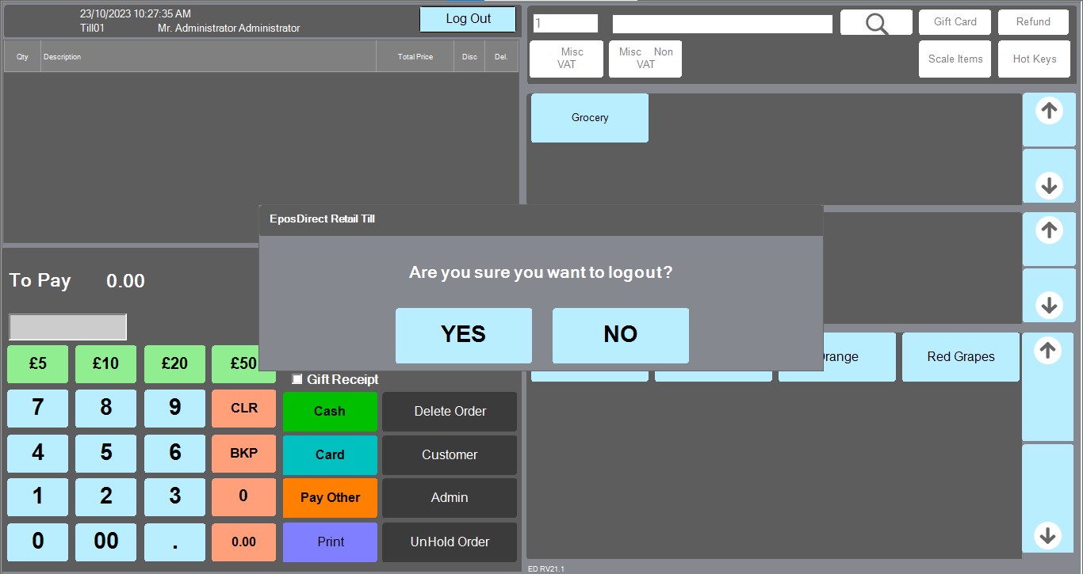Screen dimensions: 1083x574
Task: Start a Refund transaction
Action: coord(1032,22)
